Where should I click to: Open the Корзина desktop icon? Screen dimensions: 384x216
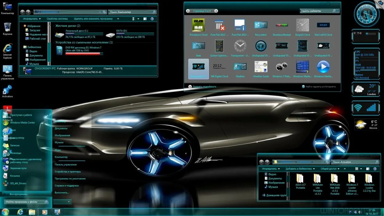[x=7, y=29]
